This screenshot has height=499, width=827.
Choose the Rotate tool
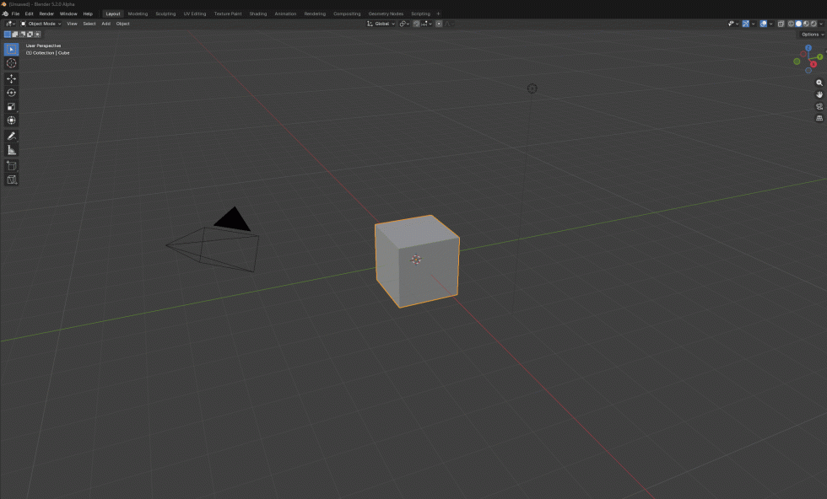11,93
